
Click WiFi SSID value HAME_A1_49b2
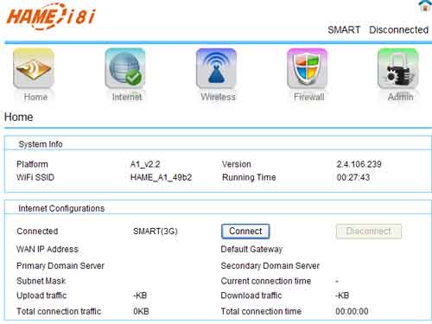click(161, 177)
